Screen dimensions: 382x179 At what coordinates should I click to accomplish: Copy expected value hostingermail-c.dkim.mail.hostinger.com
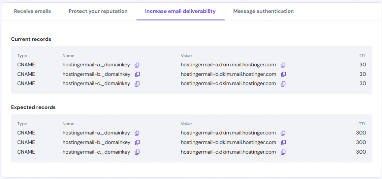[x=283, y=152]
